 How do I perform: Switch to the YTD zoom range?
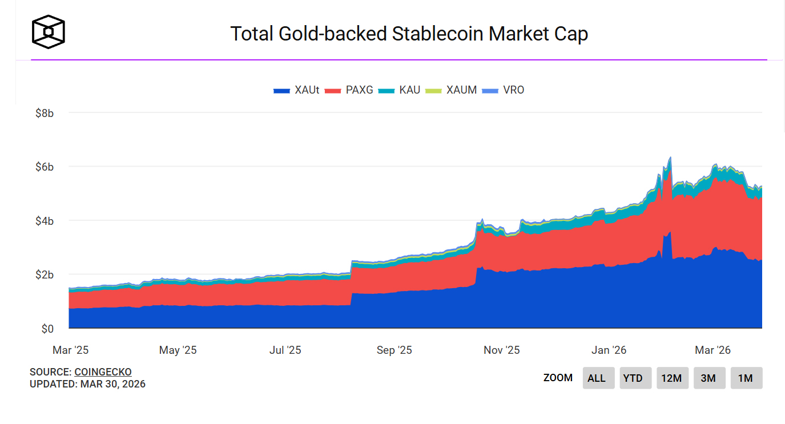635,378
